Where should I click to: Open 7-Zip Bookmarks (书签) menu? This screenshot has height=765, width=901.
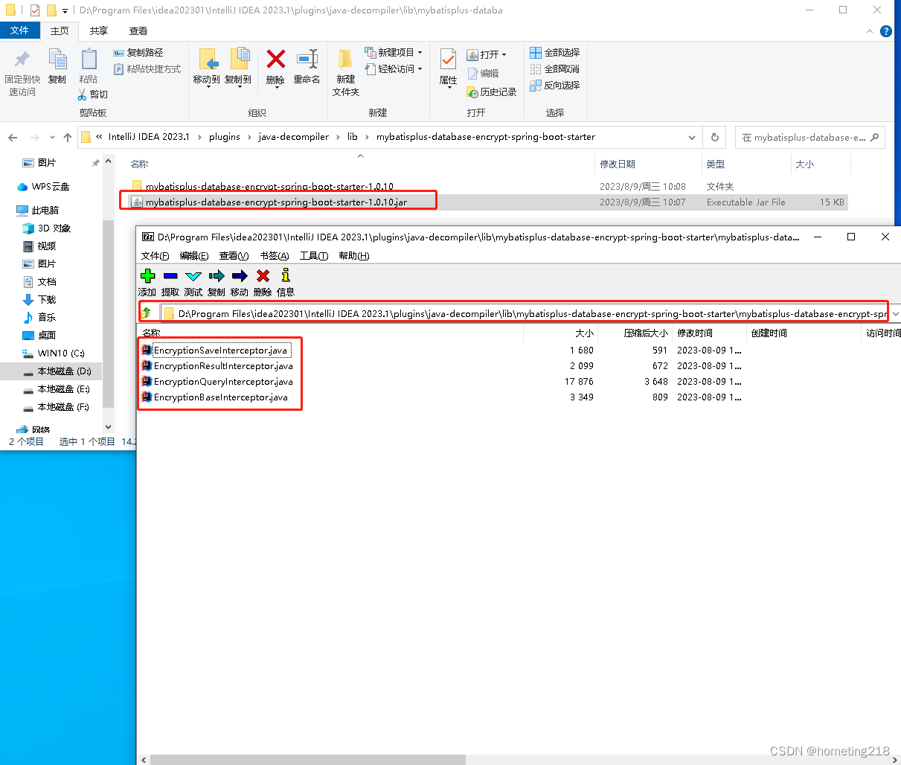(x=274, y=256)
